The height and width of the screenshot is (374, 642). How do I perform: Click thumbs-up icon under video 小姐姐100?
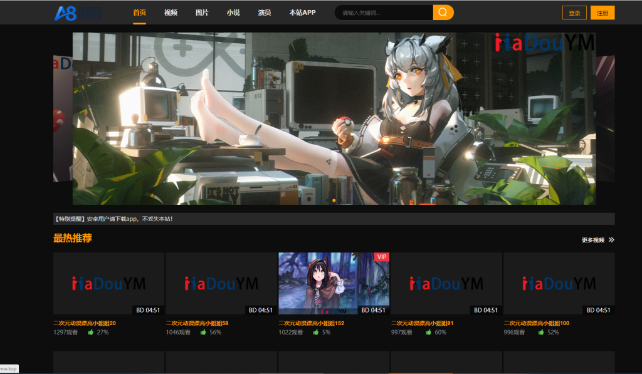click(541, 333)
